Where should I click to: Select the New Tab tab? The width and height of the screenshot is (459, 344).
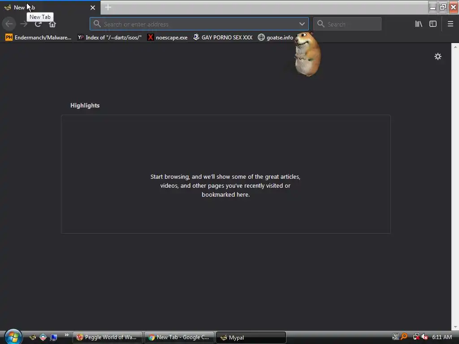pos(50,8)
